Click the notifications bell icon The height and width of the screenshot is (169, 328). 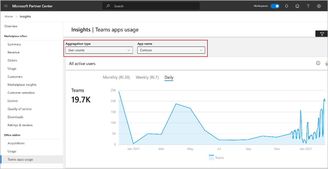pos(286,6)
